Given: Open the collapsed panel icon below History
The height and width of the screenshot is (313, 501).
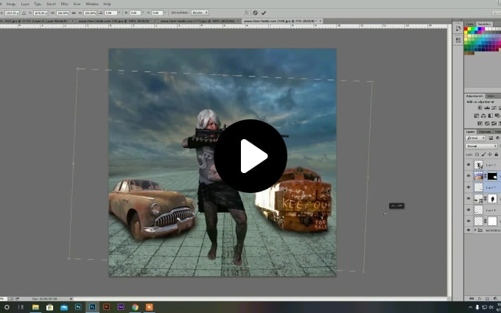Looking at the screenshot, I should [458, 39].
